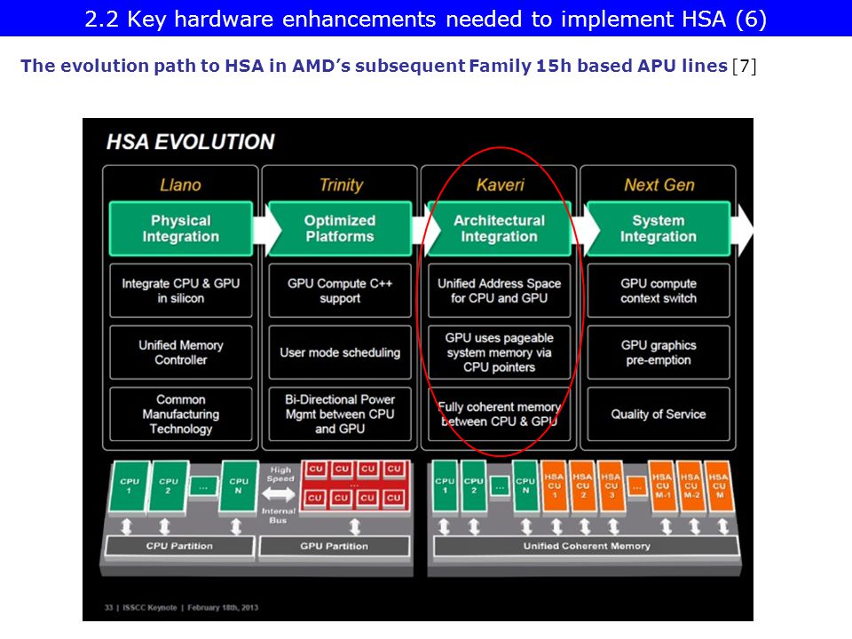Click the 'CPU 2' block above CPU Partition
The width and height of the screenshot is (852, 639).
click(x=169, y=486)
